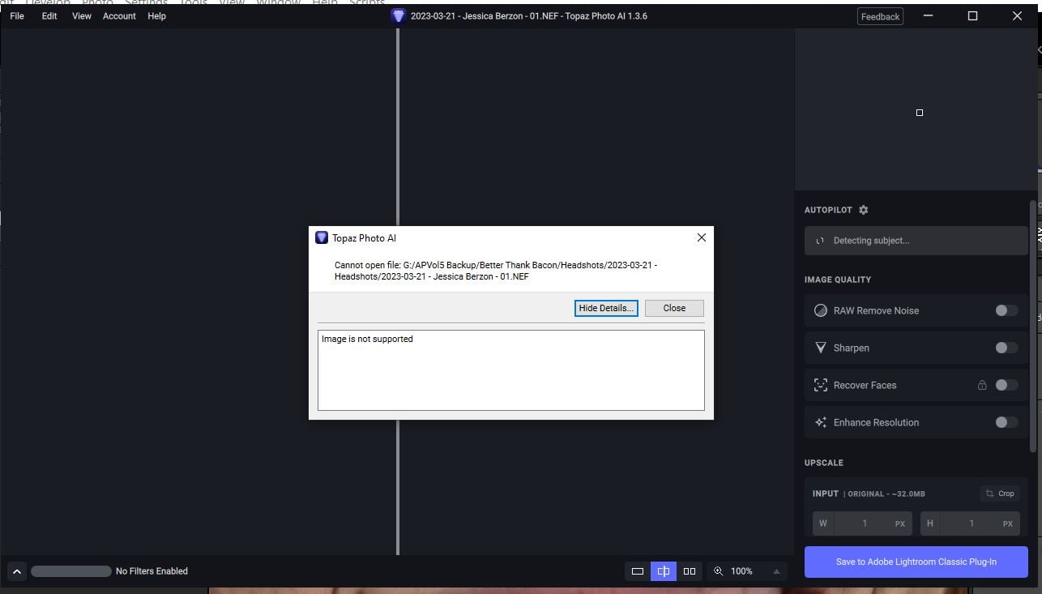Select the Recover Faces icon
The image size is (1042, 594).
[820, 385]
